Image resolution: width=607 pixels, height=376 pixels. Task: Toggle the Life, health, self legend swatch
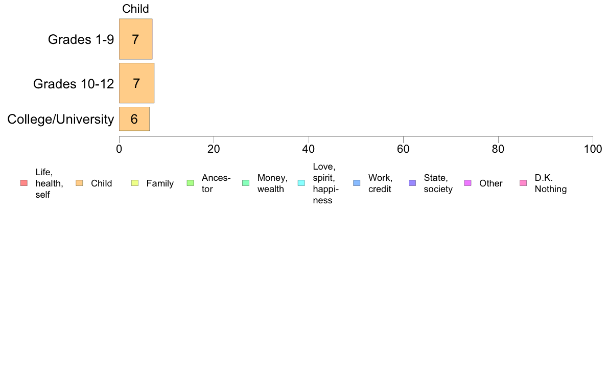click(x=24, y=183)
